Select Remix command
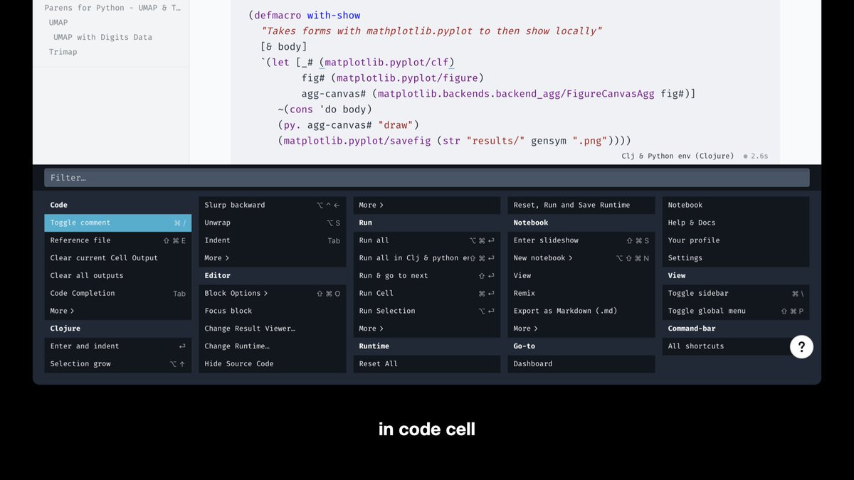Image resolution: width=854 pixels, height=480 pixels. (x=581, y=293)
